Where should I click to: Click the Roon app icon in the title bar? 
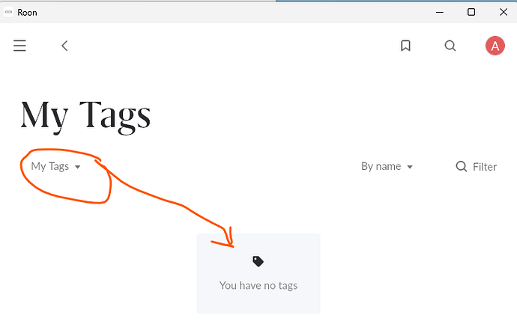click(x=8, y=12)
